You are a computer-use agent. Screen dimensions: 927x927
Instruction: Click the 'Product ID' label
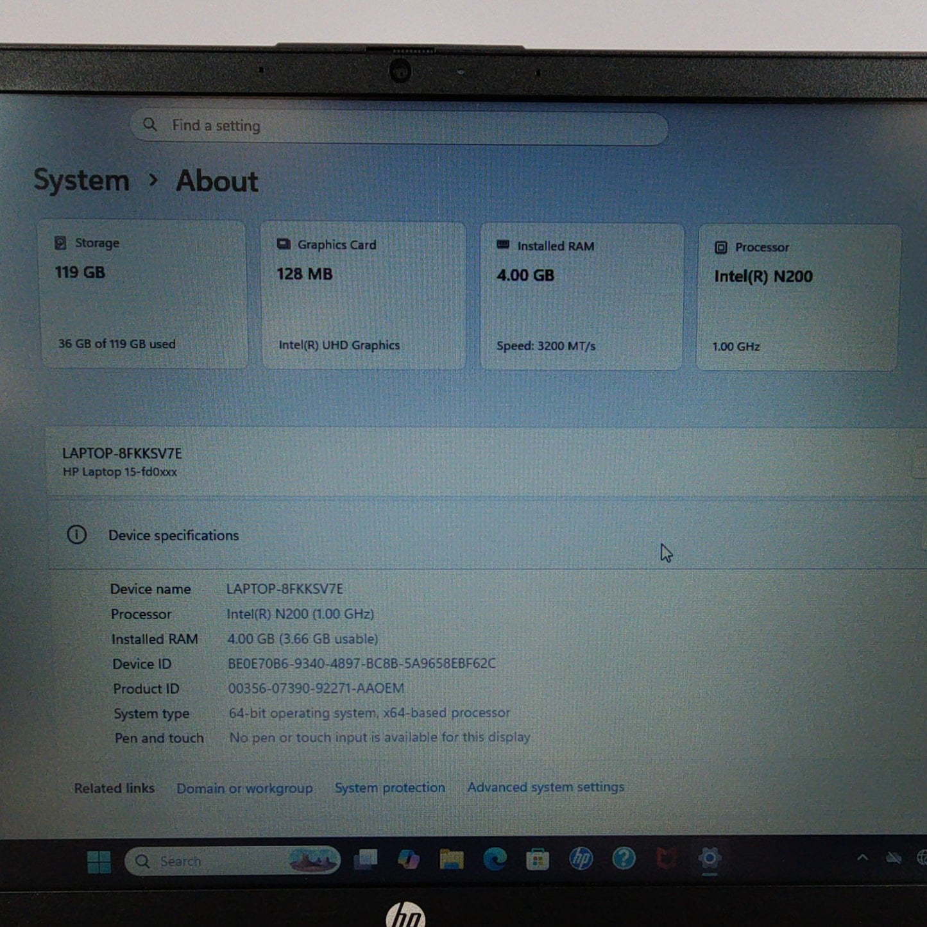click(146, 689)
